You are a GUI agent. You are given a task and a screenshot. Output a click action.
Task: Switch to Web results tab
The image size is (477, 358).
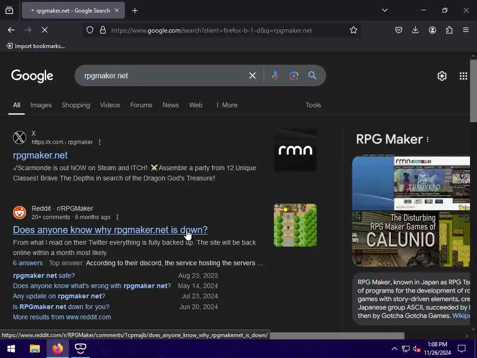pyautogui.click(x=196, y=105)
